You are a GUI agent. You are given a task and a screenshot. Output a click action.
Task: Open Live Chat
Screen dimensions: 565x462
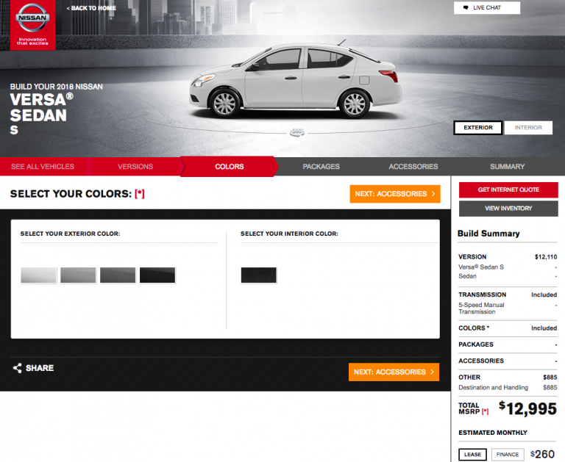pyautogui.click(x=487, y=7)
